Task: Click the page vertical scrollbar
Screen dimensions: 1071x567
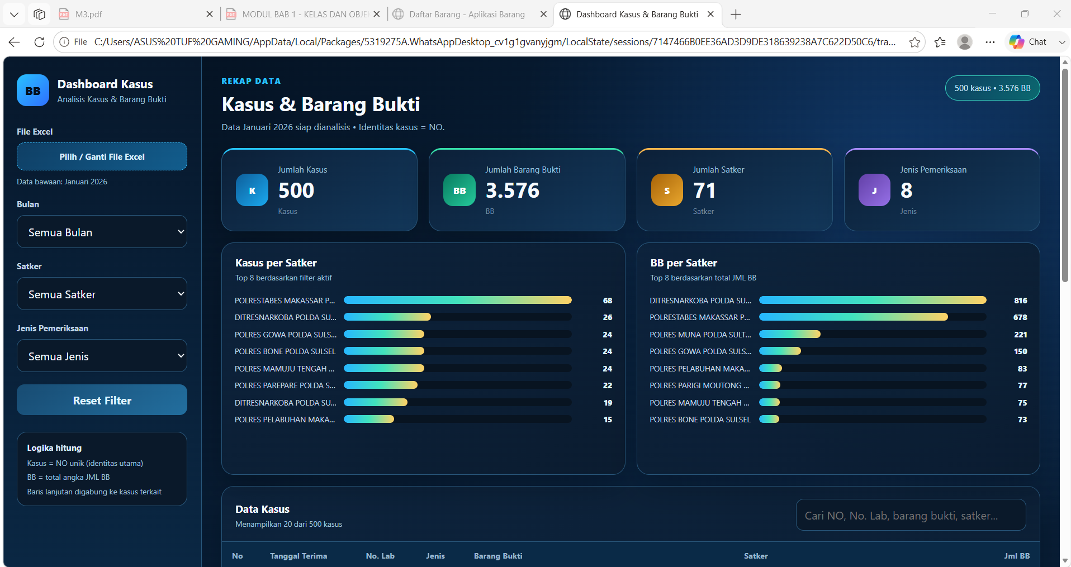Action: tap(1065, 176)
